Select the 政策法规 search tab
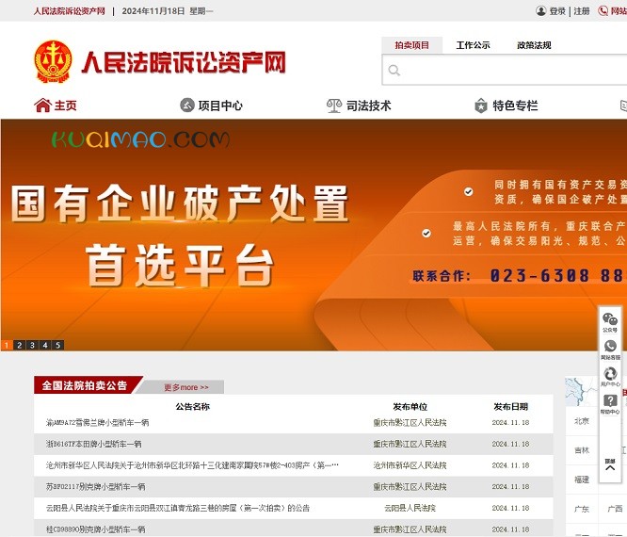 click(534, 45)
